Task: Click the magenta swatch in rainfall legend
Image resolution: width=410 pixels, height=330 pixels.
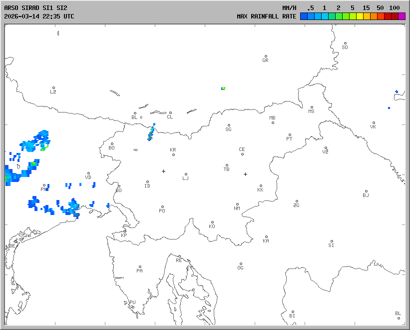Action: [x=402, y=16]
